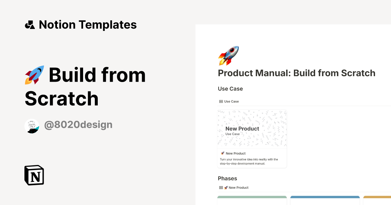Click the gallery view icon beside Use Case
The image size is (391, 205).
pyautogui.click(x=220, y=101)
